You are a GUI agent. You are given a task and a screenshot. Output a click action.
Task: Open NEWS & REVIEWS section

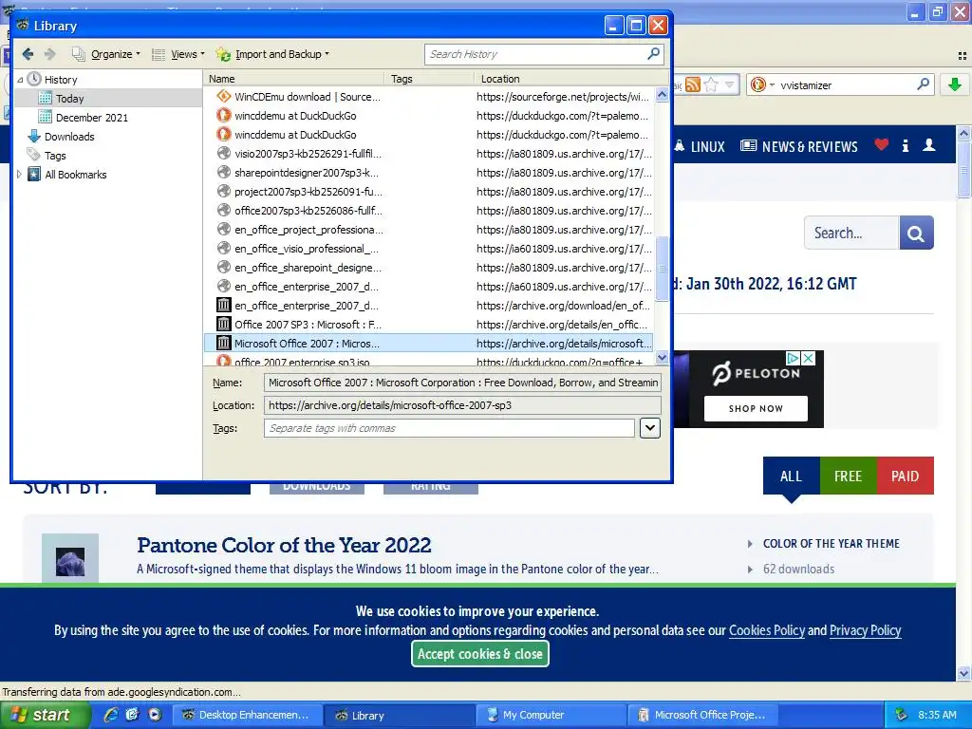[x=799, y=147]
